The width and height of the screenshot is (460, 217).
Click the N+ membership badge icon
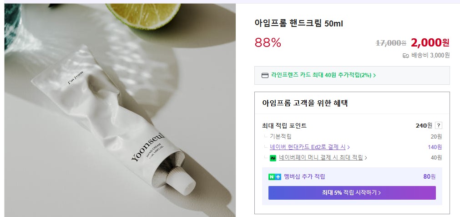coord(274,177)
